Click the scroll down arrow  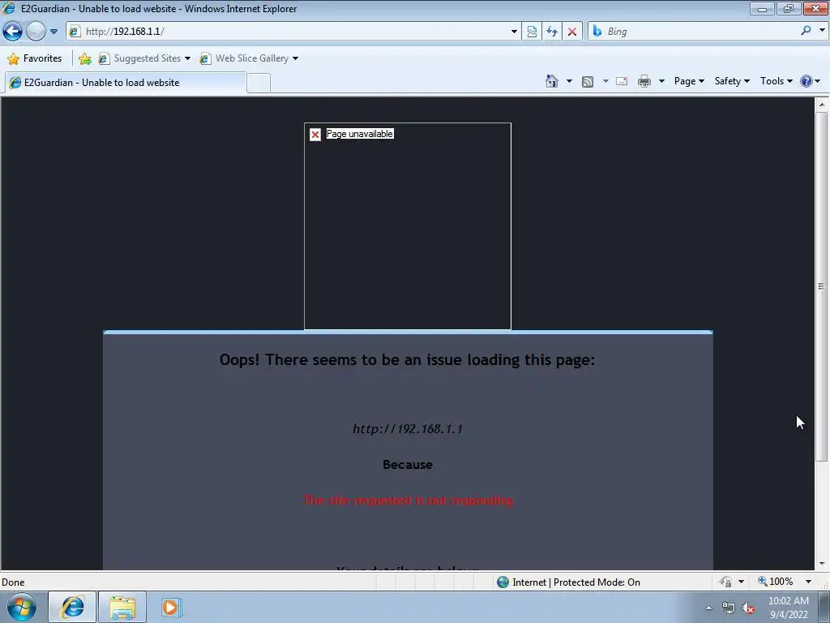pos(822,564)
